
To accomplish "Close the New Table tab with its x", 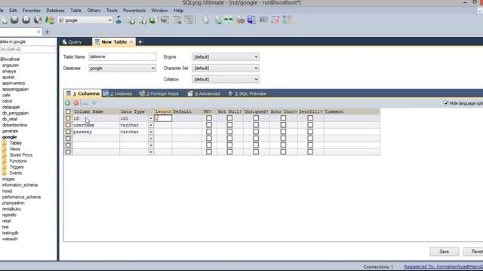I will point(131,42).
